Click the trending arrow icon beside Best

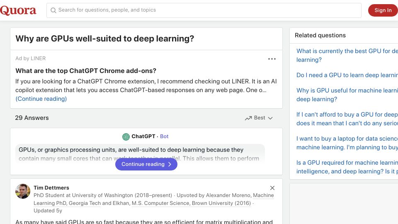coord(248,118)
